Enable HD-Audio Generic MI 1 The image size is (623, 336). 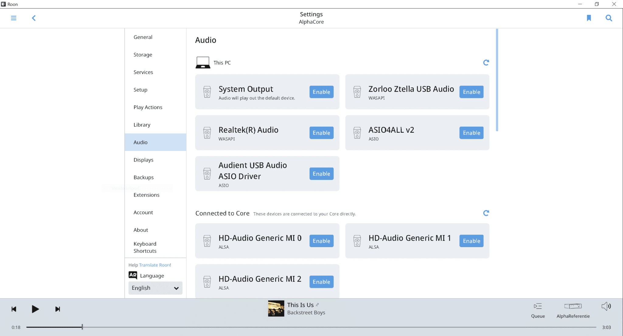472,241
